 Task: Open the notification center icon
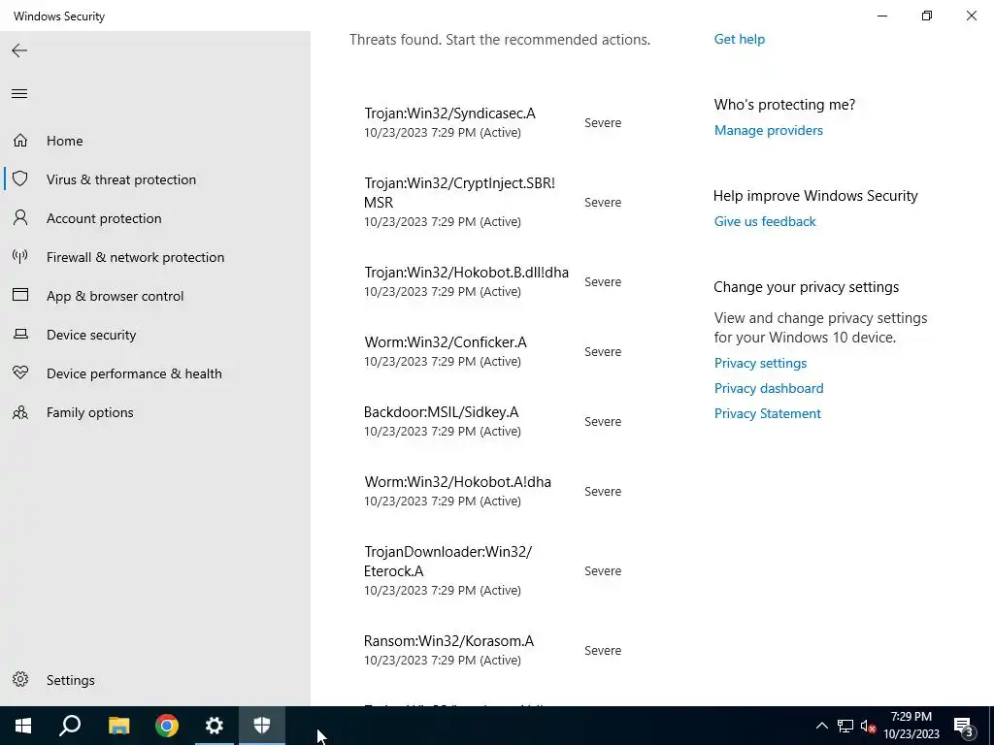point(964,726)
